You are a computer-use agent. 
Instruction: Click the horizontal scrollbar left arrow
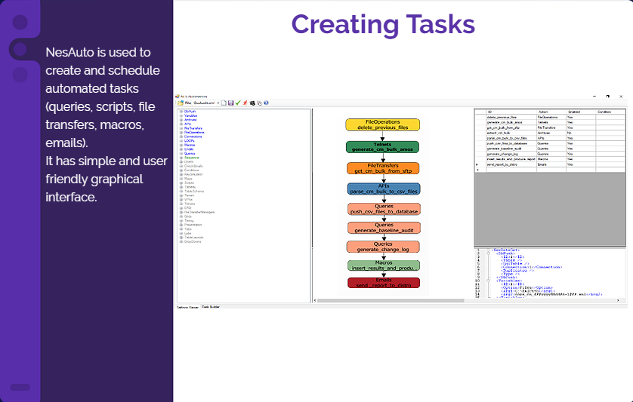(x=315, y=300)
